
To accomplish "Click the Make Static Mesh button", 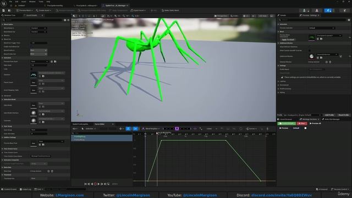I will (x=170, y=10).
